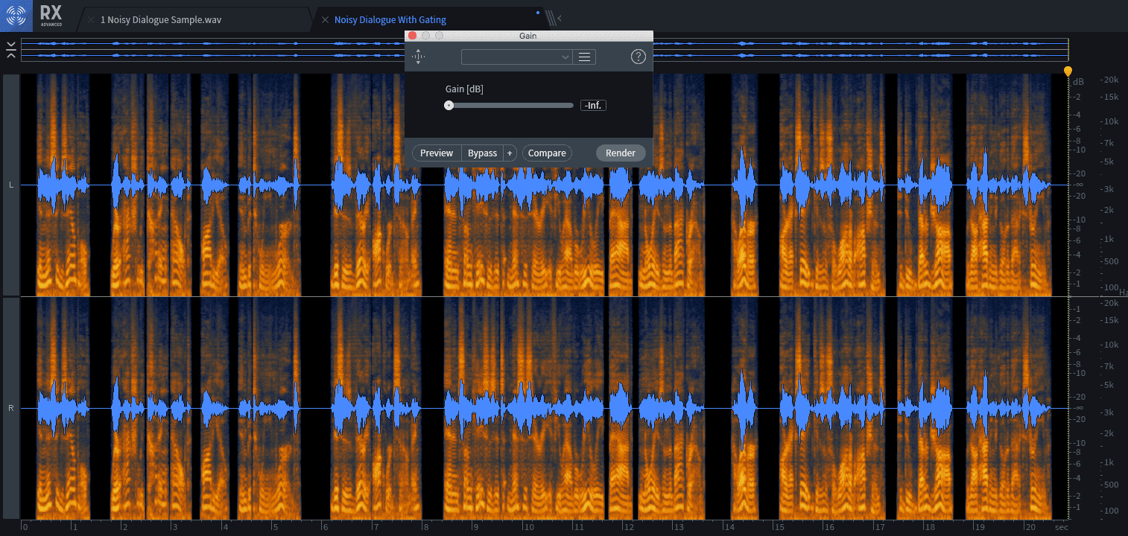Click the waveform overview navigation bar
Image resolution: width=1128 pixels, height=536 pixels.
pyautogui.click(x=545, y=50)
